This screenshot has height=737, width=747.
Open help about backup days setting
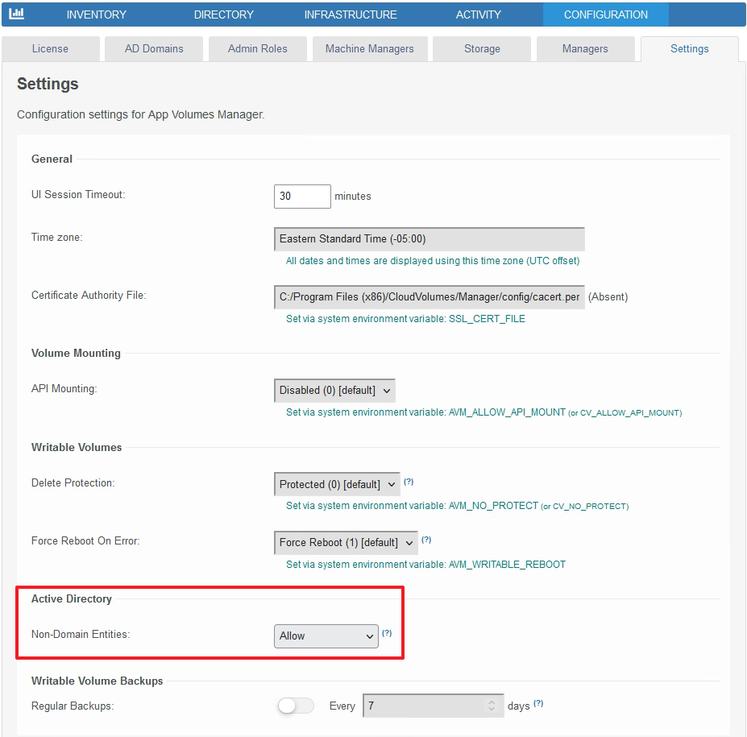pyautogui.click(x=537, y=702)
